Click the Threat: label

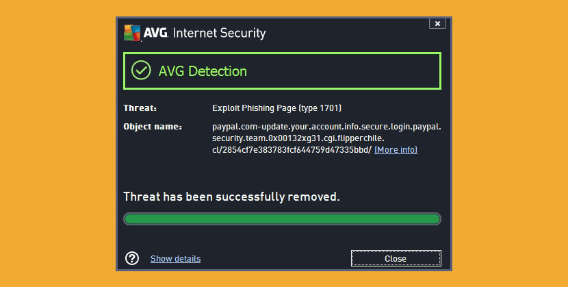[x=140, y=108]
